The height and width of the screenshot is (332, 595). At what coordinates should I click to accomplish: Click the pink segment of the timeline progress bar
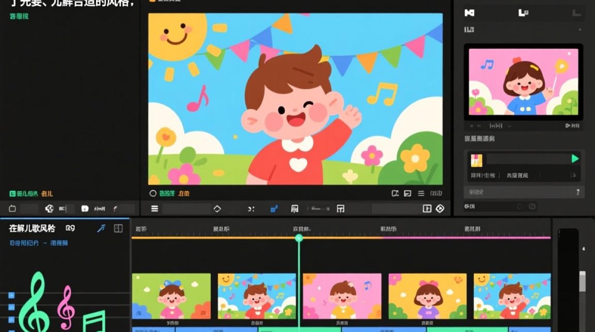coord(467,238)
